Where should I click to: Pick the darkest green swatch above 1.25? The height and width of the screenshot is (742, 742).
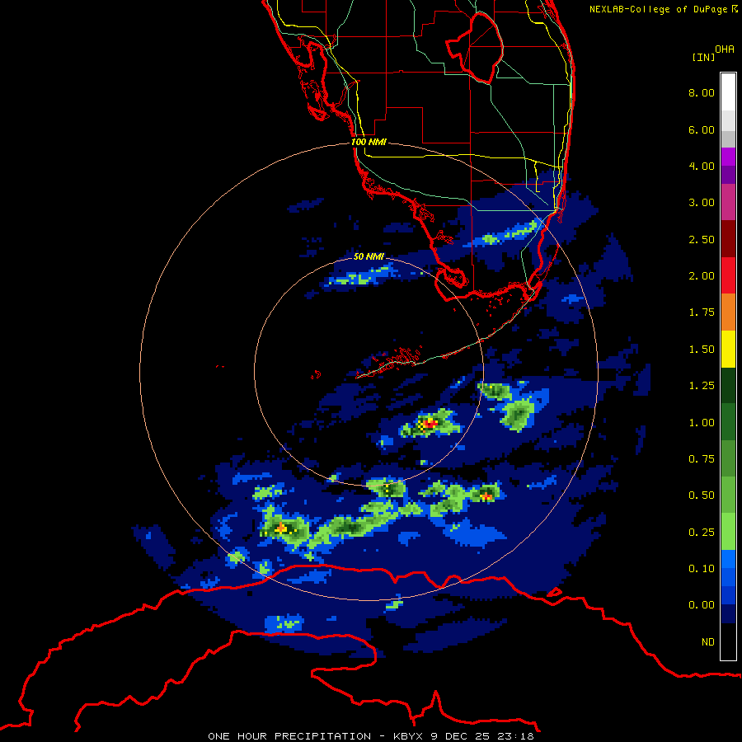click(728, 386)
